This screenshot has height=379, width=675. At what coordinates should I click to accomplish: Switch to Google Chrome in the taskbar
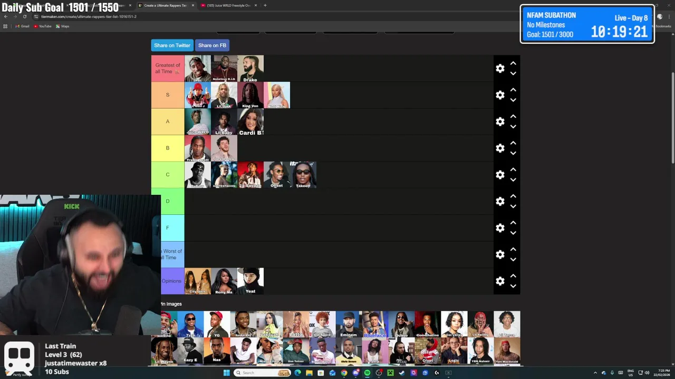click(344, 373)
